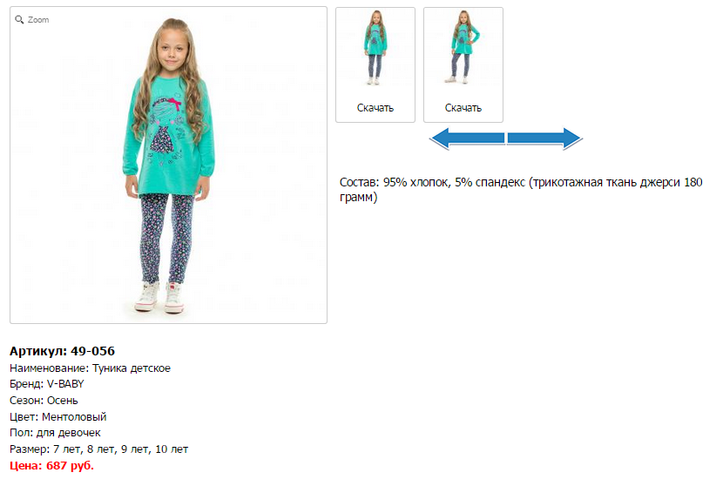Screen dimensions: 716x486
Task: Click the Артикул: 49-056 heading
Action: point(62,351)
